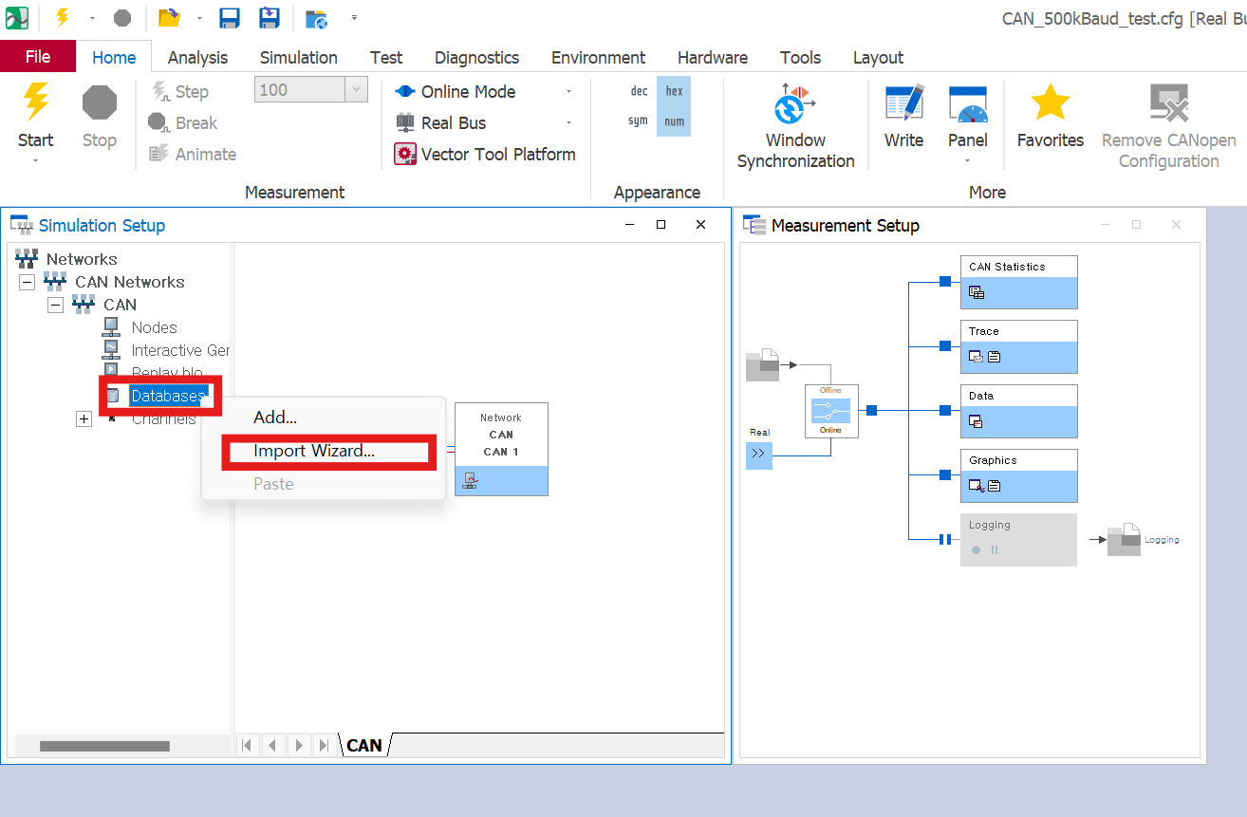Click the Panel gauge icon

tap(968, 104)
